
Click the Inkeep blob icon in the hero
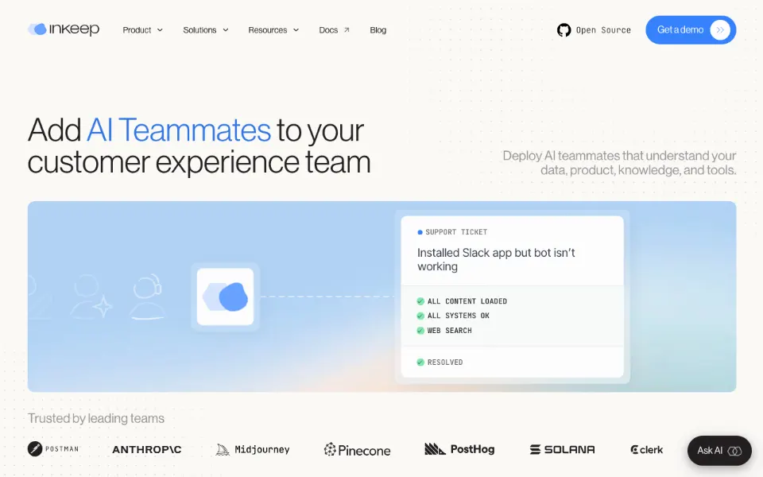pos(225,297)
